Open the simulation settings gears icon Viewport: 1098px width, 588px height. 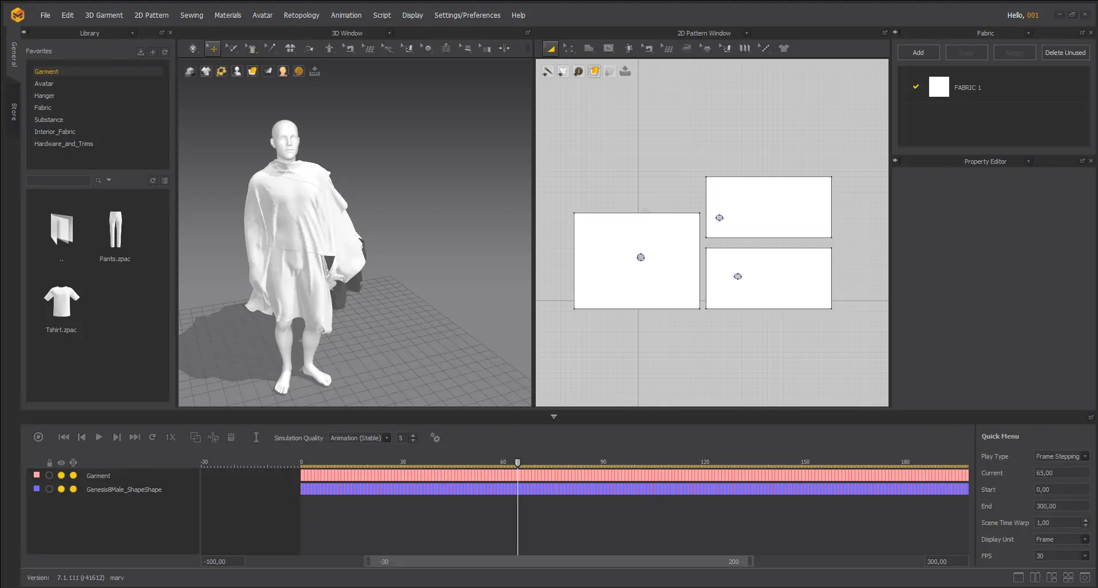(x=435, y=438)
